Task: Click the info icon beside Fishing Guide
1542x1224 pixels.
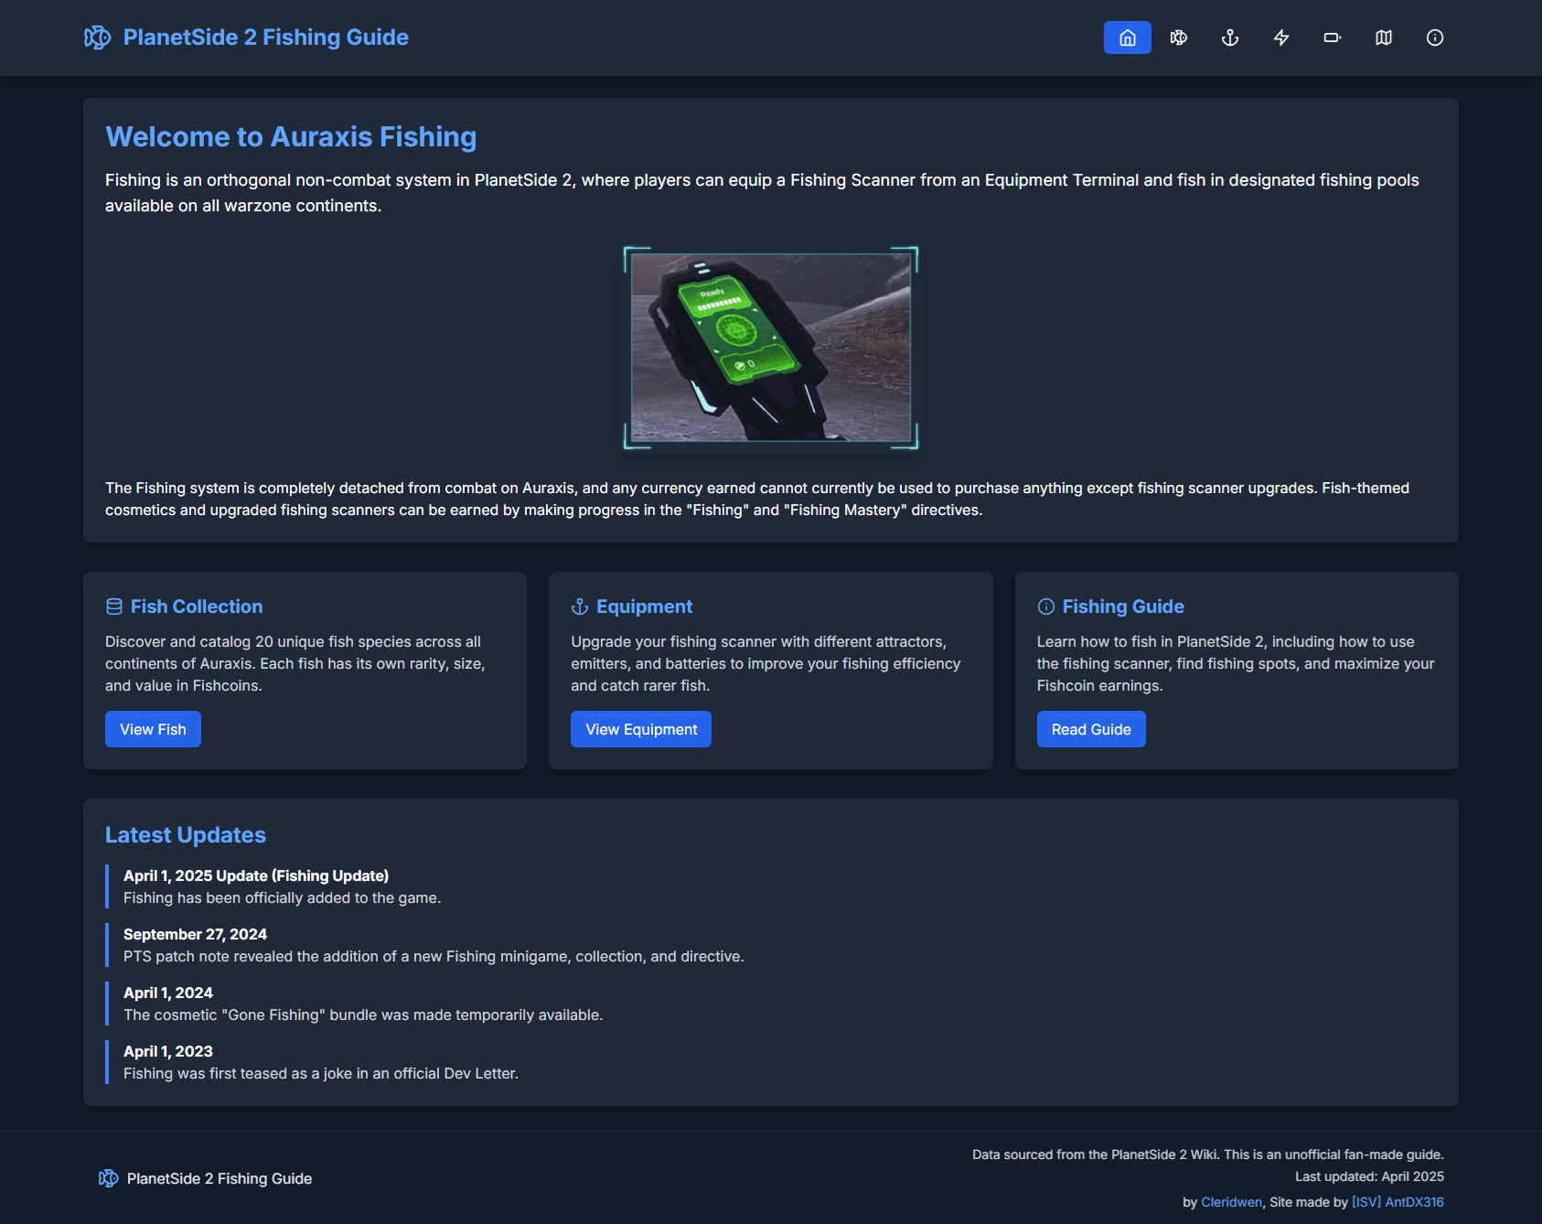Action: pyautogui.click(x=1045, y=606)
